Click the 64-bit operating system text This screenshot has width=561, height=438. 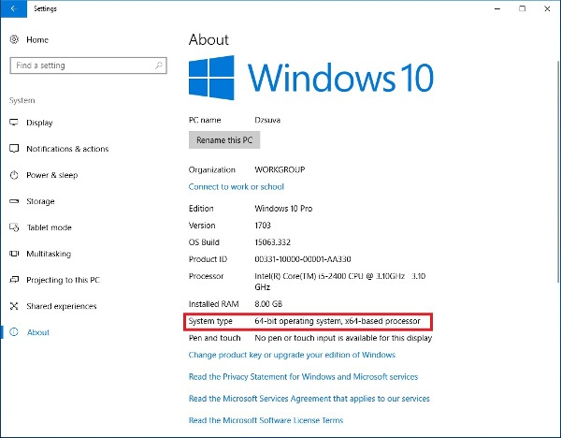pyautogui.click(x=338, y=321)
